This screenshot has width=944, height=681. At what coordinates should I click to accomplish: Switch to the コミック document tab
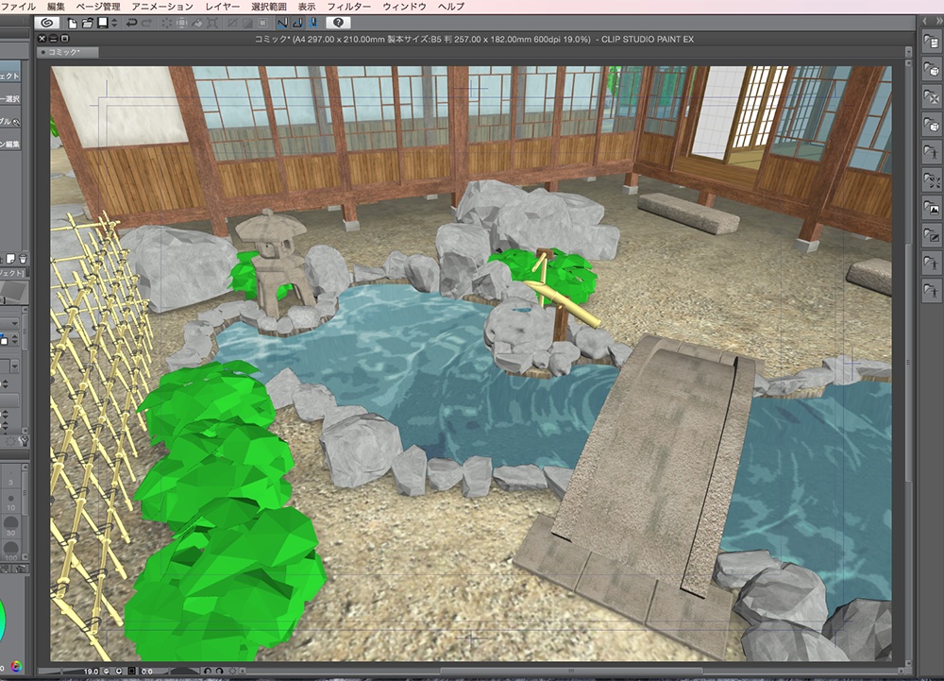(x=61, y=53)
